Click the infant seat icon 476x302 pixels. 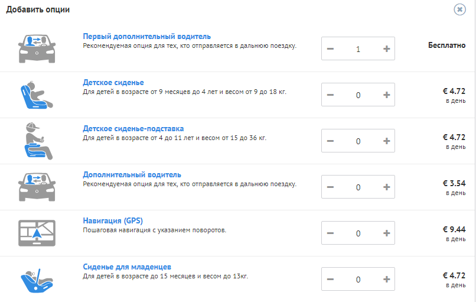click(37, 280)
